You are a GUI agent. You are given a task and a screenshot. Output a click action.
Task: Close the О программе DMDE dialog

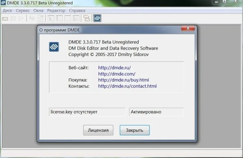(x=188, y=28)
